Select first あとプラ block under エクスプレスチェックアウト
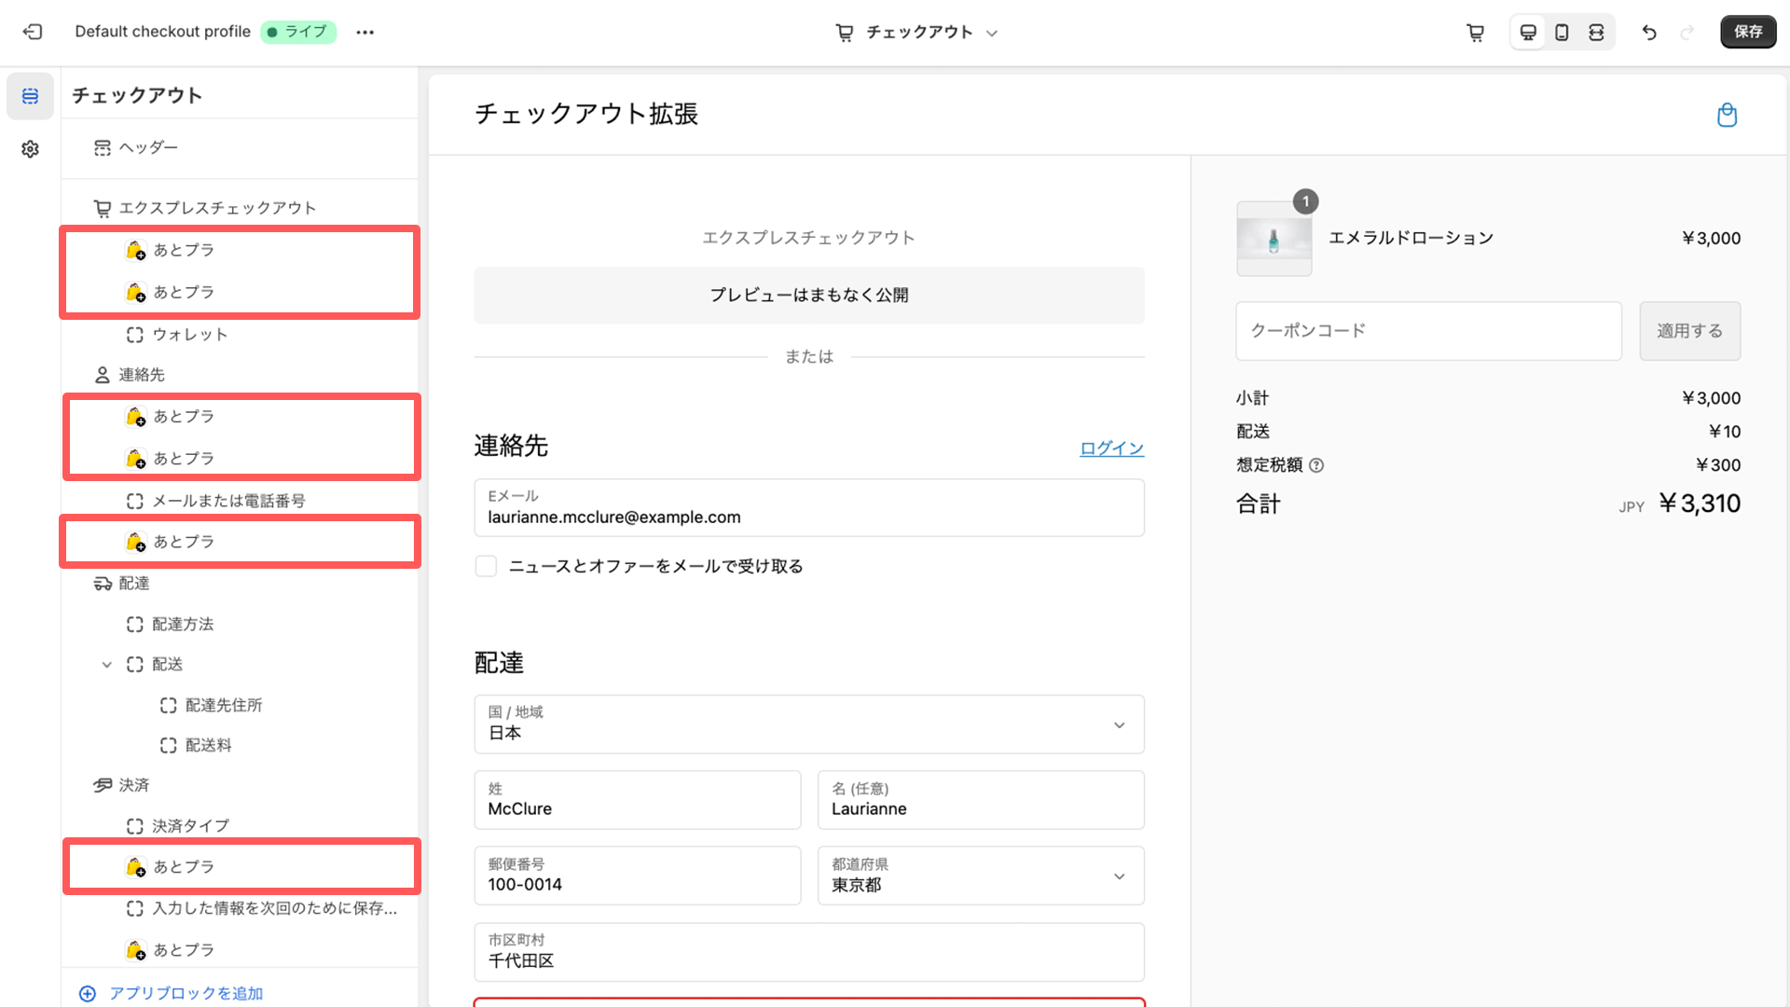The width and height of the screenshot is (1790, 1007). click(240, 250)
